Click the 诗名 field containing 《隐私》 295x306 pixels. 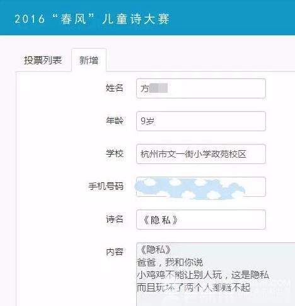[201, 220]
